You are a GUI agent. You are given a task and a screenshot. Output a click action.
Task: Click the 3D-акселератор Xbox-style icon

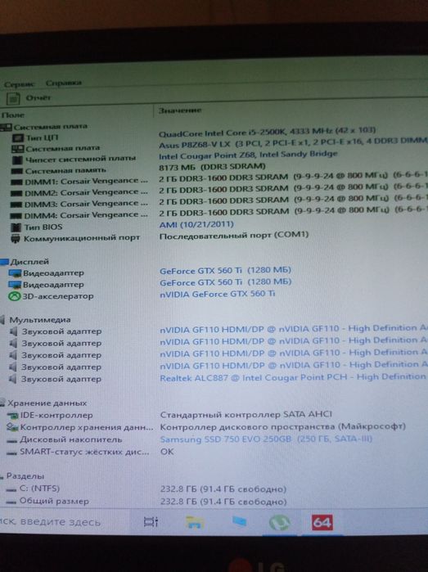tap(14, 296)
